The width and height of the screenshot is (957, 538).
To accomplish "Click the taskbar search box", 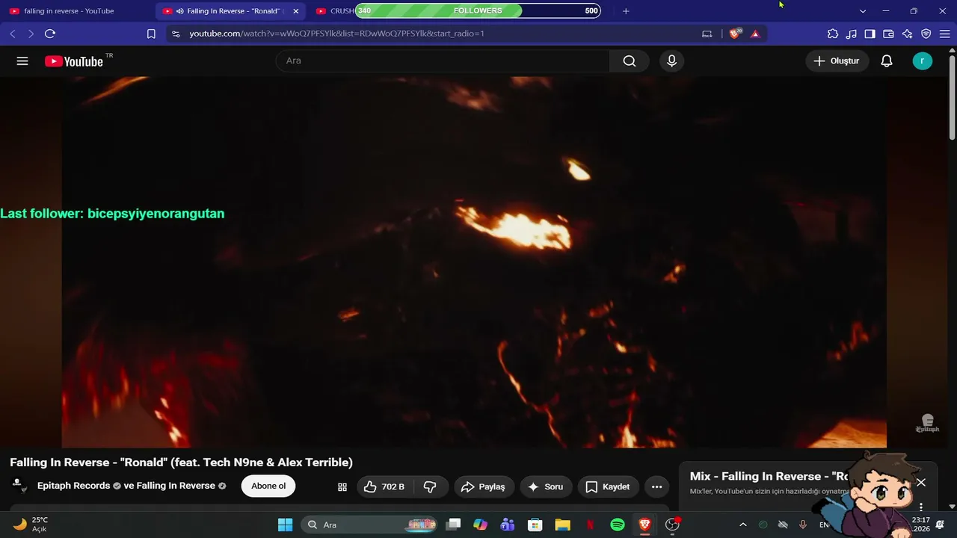I will [370, 525].
